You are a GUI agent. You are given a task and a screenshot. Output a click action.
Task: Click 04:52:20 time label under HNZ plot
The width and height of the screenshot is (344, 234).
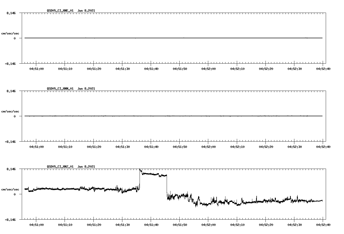(266, 225)
